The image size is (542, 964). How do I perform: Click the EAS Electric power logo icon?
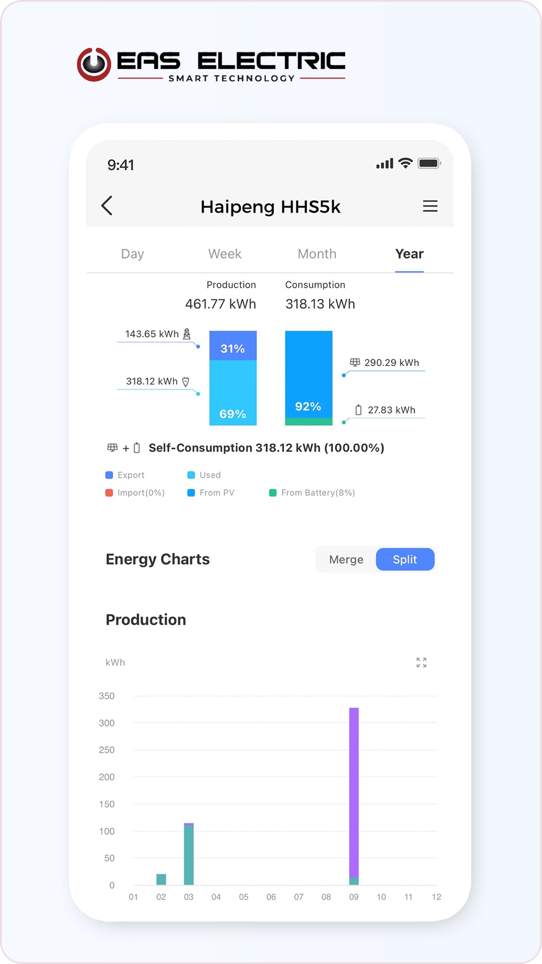[x=94, y=65]
